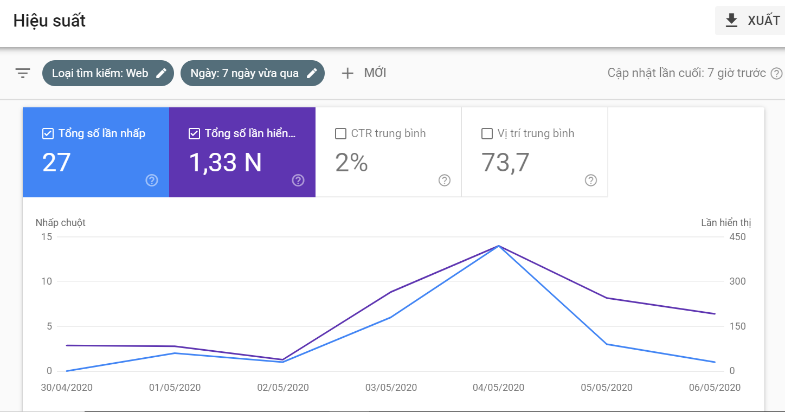785x412 pixels.
Task: Click the Cập nhật lần cuối: 7 giờ trước text
Action: click(687, 73)
